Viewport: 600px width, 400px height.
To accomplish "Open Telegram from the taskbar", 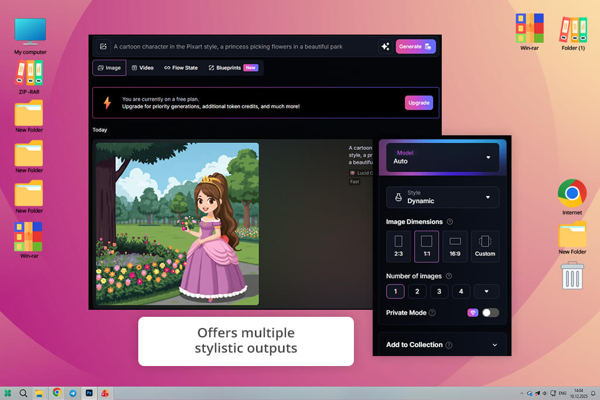I will coord(73,393).
